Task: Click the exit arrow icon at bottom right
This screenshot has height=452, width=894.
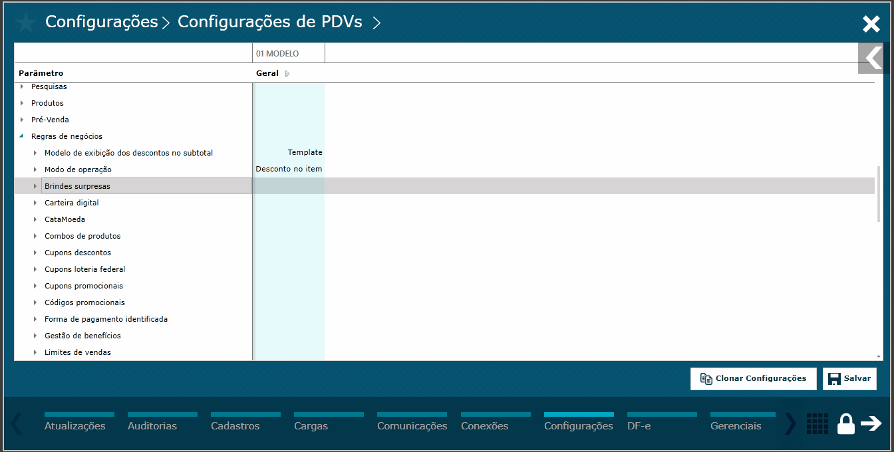Action: pos(872,423)
